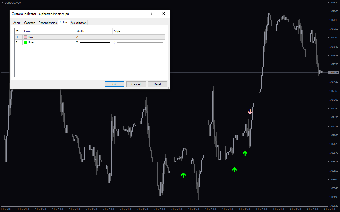Click the 1 Jun 2023 date label
This screenshot has width=340, height=212.
(x=7, y=209)
